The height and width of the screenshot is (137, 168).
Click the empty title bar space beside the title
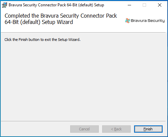pyautogui.click(x=114, y=5)
